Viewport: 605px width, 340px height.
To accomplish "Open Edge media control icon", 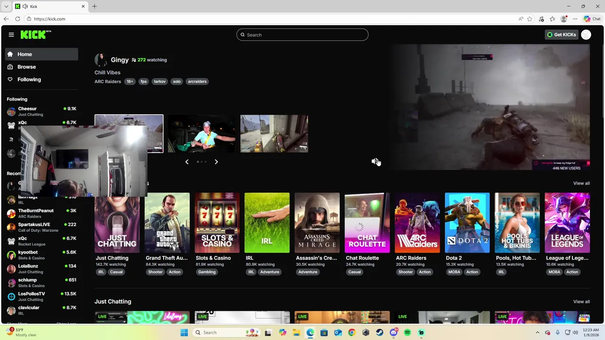I will click(x=541, y=19).
